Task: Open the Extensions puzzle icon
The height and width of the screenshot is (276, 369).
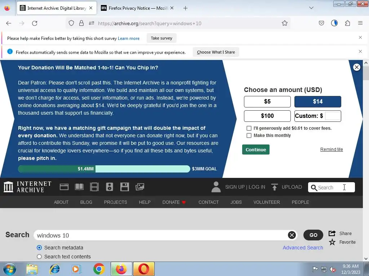Action: click(x=348, y=23)
